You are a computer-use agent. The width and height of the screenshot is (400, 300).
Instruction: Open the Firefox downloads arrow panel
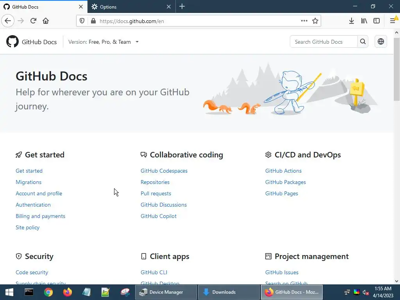point(352,21)
